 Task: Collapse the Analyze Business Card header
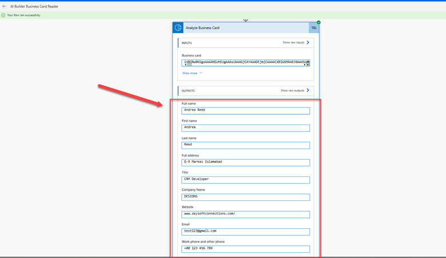[x=246, y=28]
